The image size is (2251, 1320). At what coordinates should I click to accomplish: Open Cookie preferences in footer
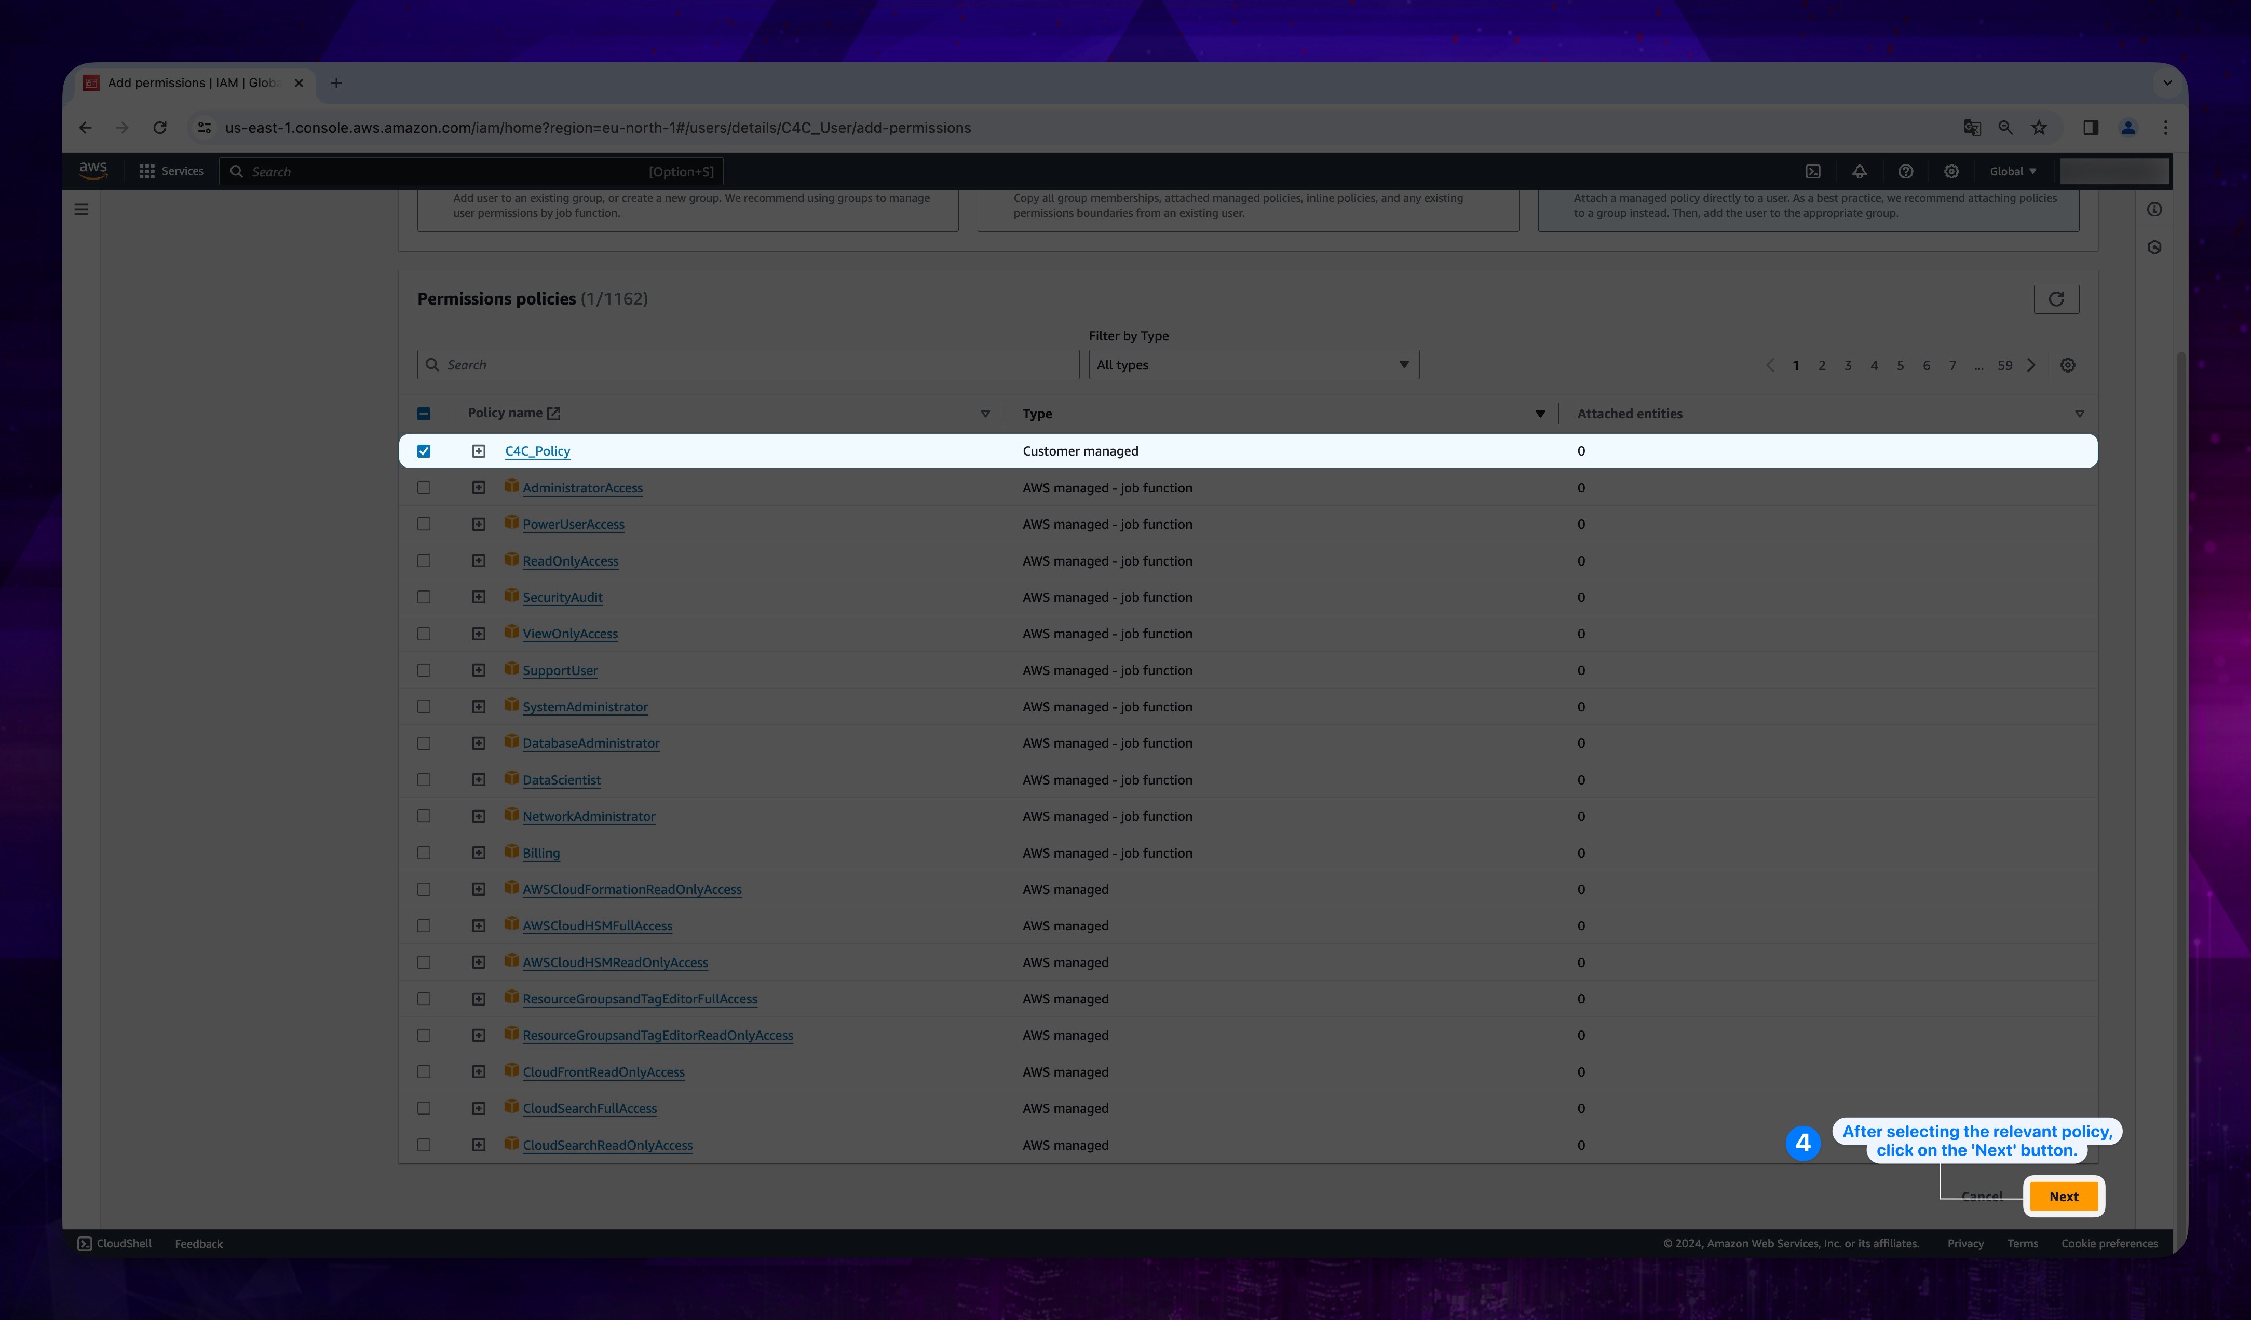[2109, 1243]
